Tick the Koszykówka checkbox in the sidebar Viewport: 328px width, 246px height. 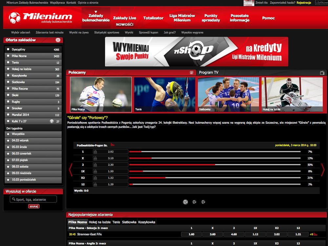click(x=8, y=75)
